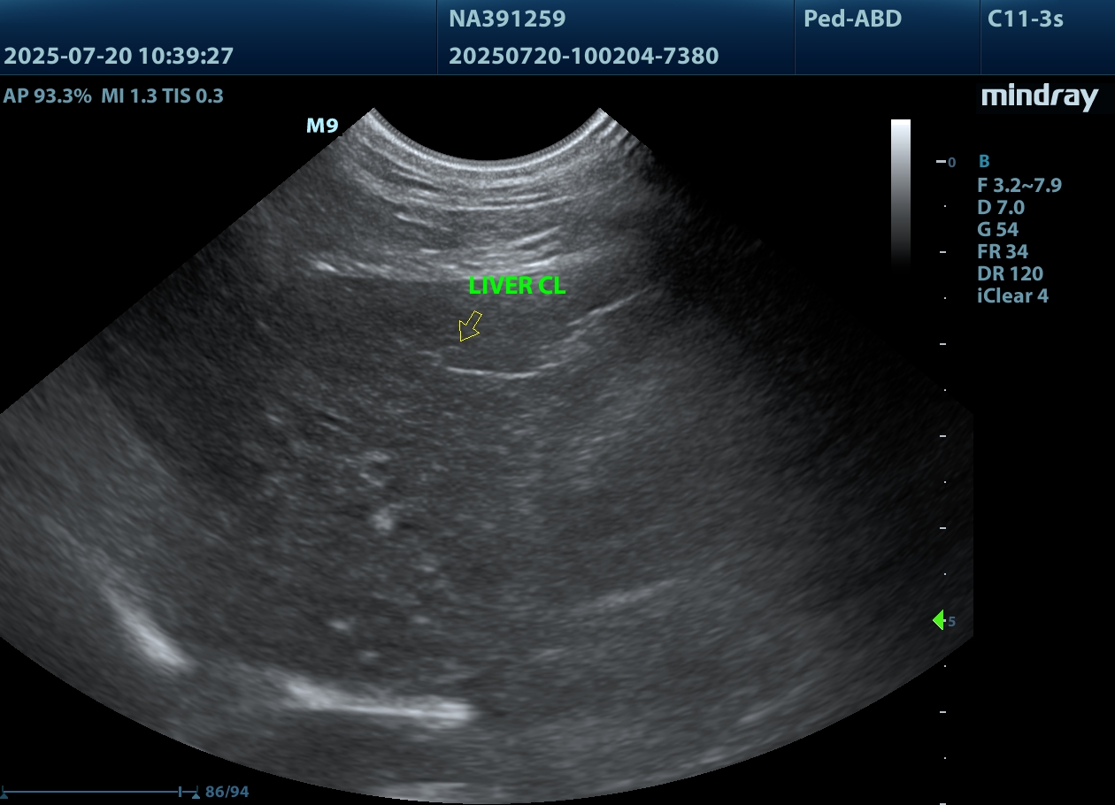Click the yellow arrow annotation on the liver
The height and width of the screenshot is (805, 1115).
[469, 326]
